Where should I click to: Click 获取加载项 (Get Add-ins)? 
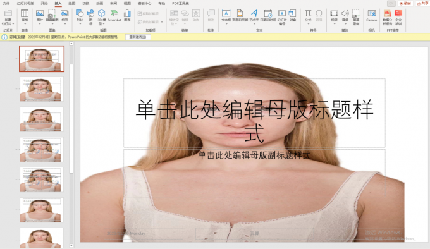click(x=148, y=13)
